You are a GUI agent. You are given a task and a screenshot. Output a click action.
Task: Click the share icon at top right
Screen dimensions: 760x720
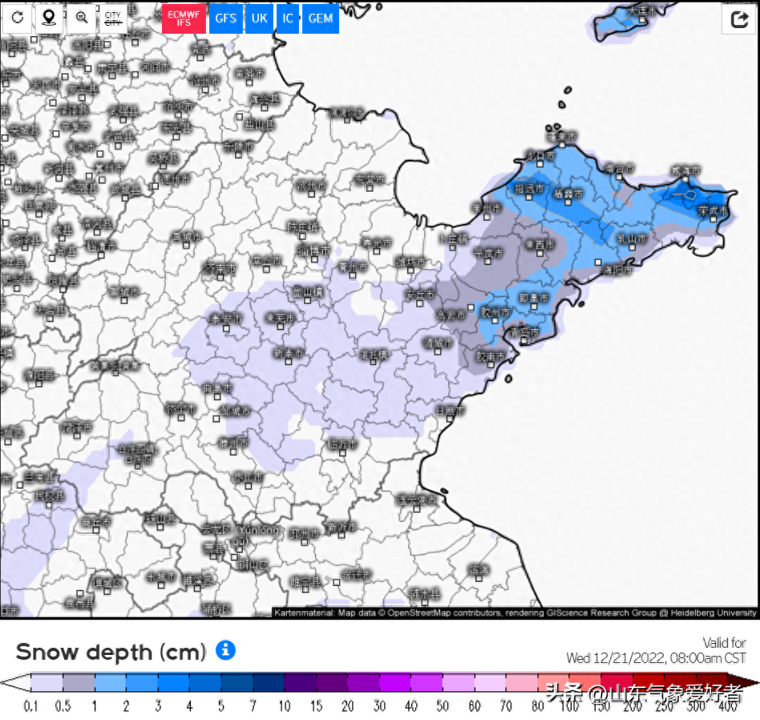click(738, 19)
